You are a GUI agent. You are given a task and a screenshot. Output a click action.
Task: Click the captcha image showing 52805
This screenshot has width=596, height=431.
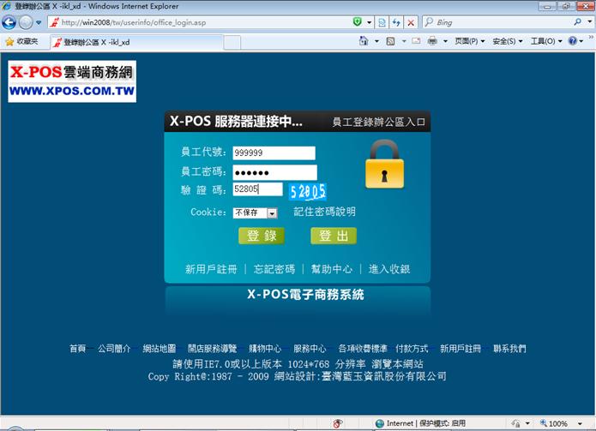point(307,190)
